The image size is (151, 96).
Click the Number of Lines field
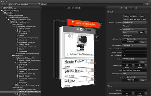134,52
